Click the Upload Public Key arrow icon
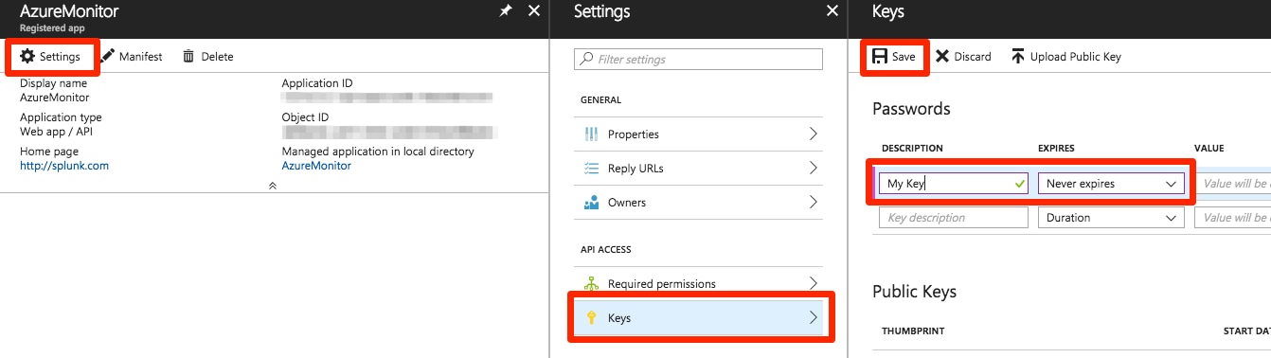This screenshot has height=358, width=1271. point(1017,57)
